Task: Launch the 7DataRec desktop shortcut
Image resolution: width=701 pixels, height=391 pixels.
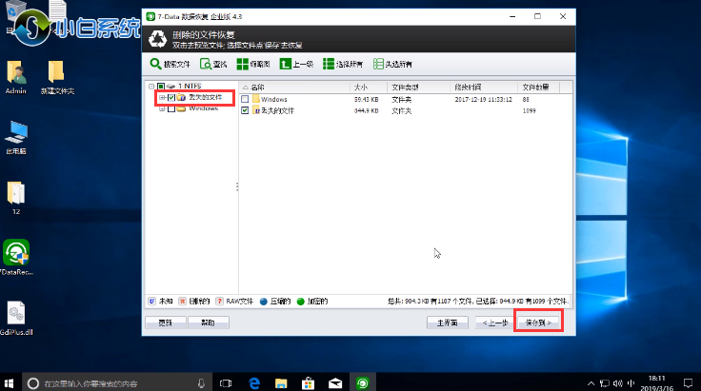Action: (16, 257)
